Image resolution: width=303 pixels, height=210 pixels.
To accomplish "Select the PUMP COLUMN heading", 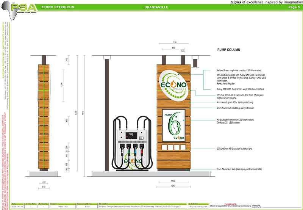I will click(229, 50).
